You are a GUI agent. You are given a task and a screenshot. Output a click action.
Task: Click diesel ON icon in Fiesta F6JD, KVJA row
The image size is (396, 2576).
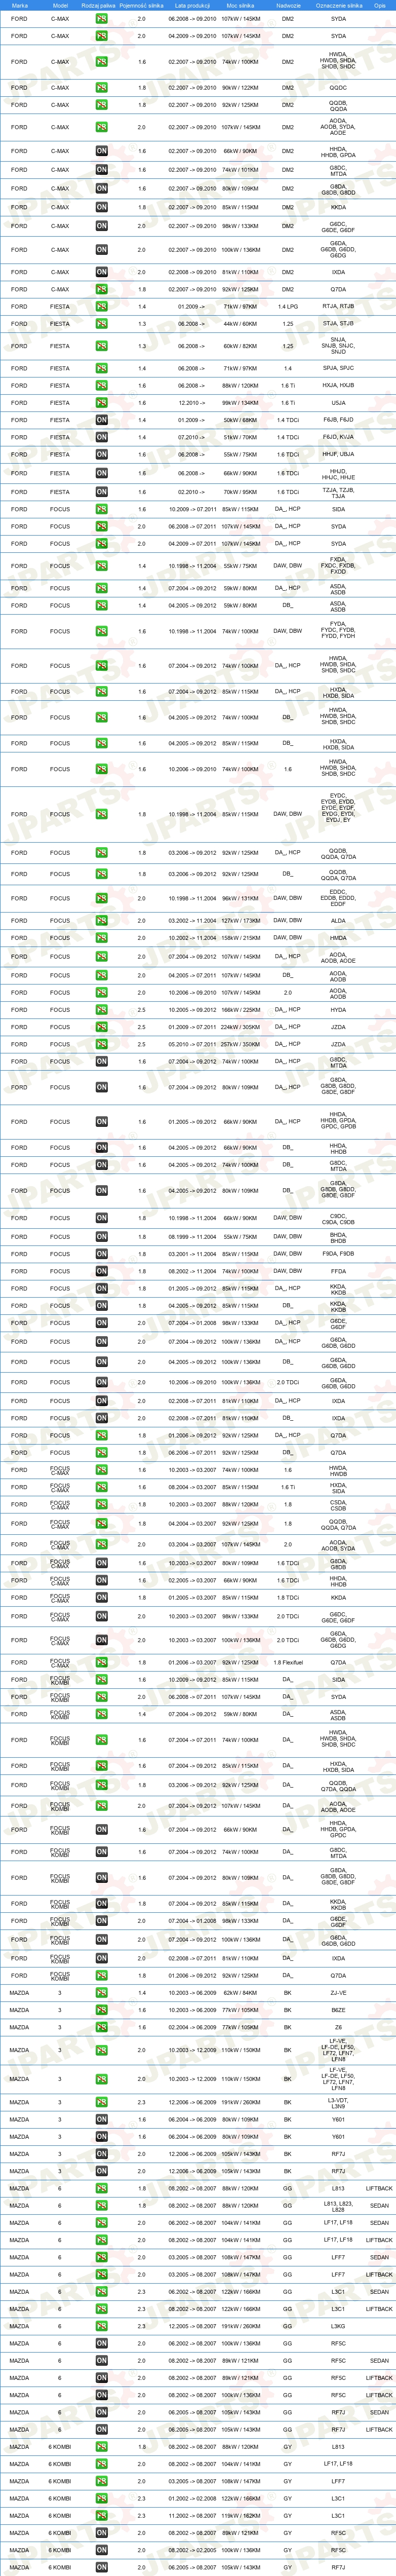101,437
